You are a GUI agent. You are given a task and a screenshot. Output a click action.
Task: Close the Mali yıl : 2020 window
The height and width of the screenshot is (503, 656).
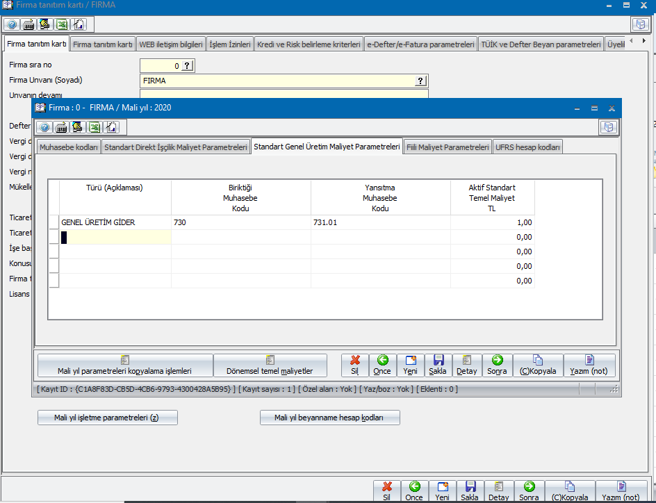612,108
